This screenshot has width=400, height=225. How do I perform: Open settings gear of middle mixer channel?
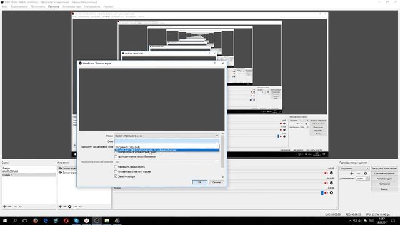(331, 183)
